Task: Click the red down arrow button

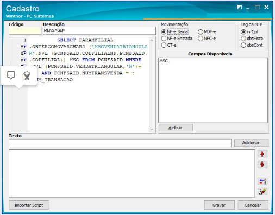Action: (262, 165)
